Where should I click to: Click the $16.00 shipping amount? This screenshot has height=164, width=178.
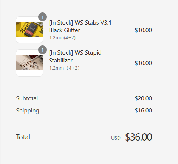point(143,111)
